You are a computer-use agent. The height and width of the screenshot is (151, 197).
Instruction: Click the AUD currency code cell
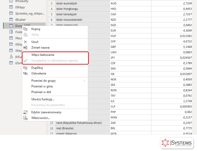click(x=130, y=3)
